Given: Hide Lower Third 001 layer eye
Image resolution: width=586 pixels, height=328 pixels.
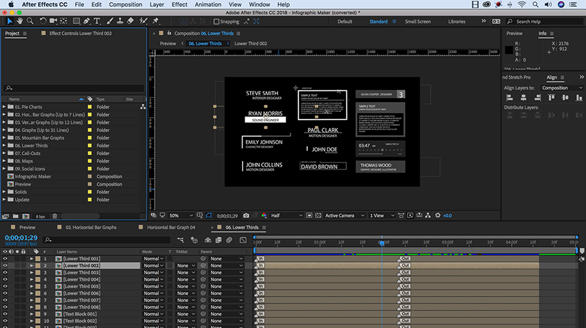Looking at the screenshot, I should (5, 258).
